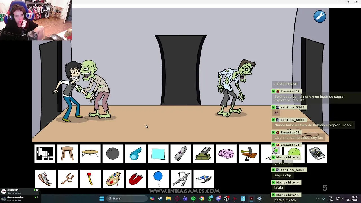Viewport: 361px width, 203px height.
Task: Click eltacatun in the voice list
Action: coord(13,190)
